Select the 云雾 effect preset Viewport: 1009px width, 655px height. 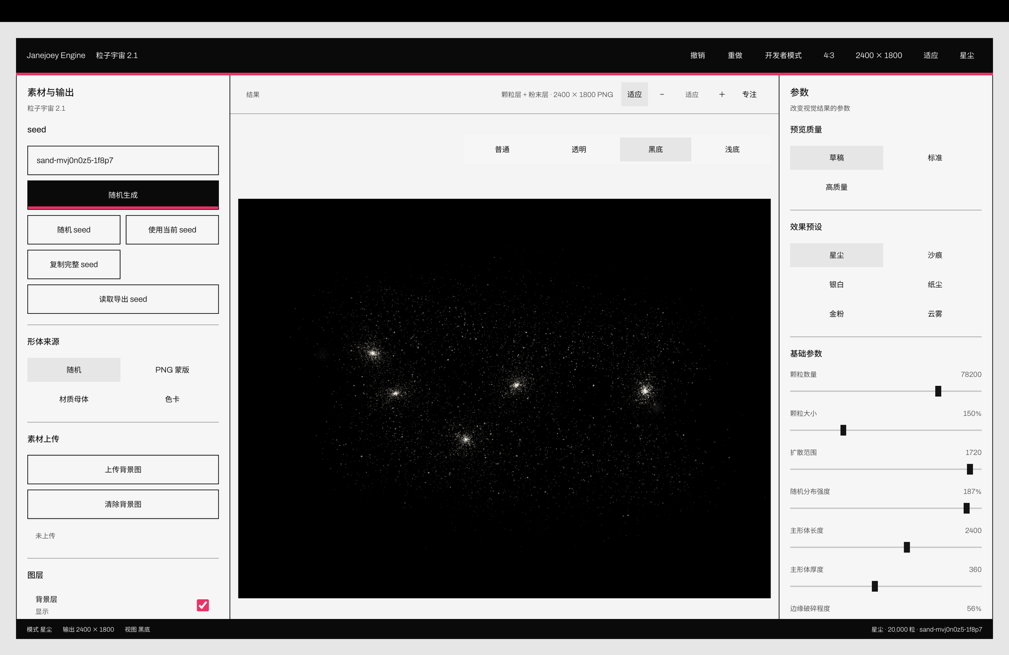coord(935,314)
